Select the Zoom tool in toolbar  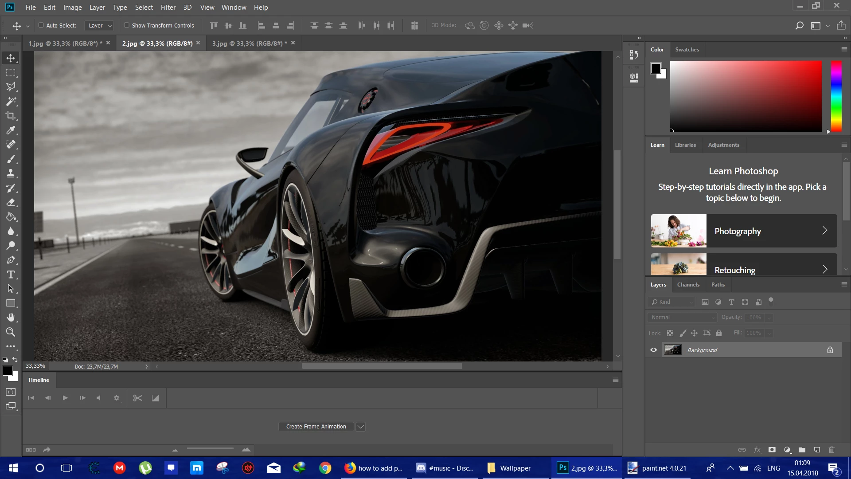11,332
